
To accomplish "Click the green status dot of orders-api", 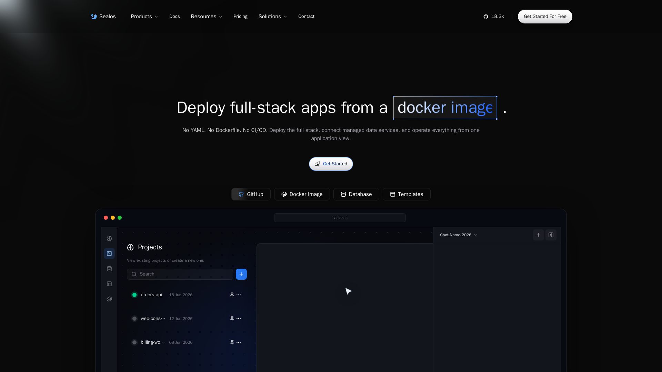I will coord(134,295).
